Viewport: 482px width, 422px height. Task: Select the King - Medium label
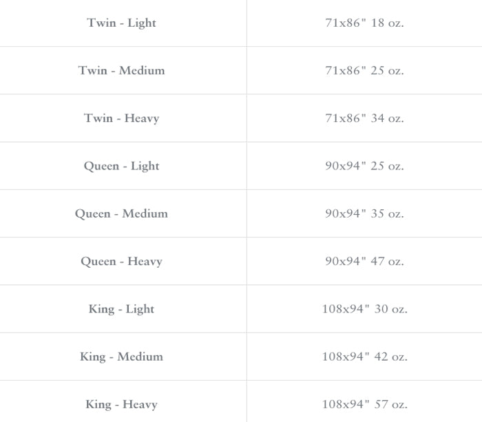[122, 357]
